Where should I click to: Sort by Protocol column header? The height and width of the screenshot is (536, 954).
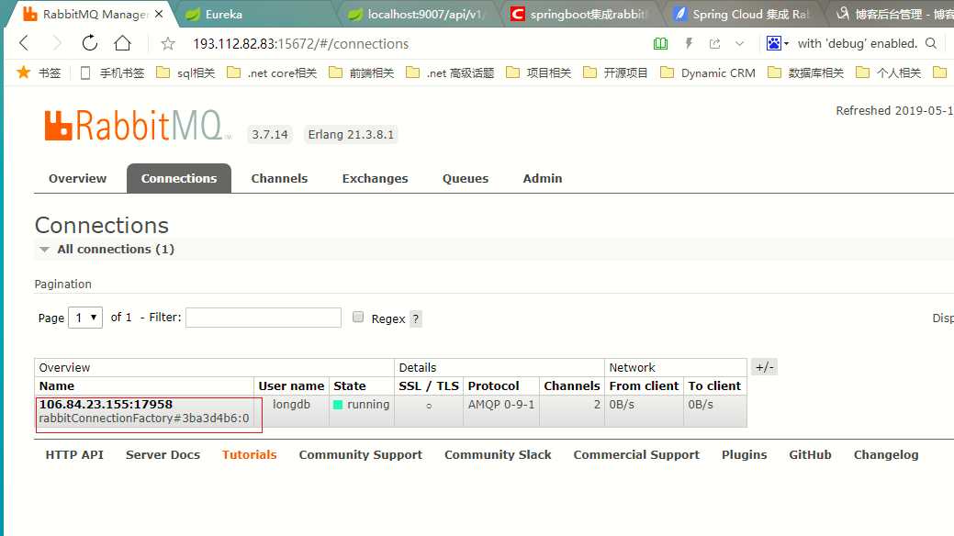(x=493, y=385)
